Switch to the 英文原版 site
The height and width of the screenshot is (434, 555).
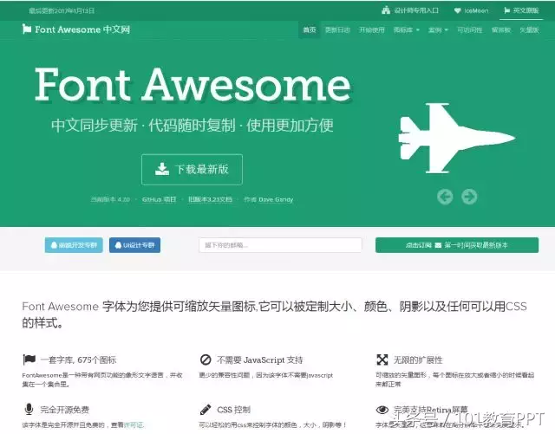tap(521, 10)
